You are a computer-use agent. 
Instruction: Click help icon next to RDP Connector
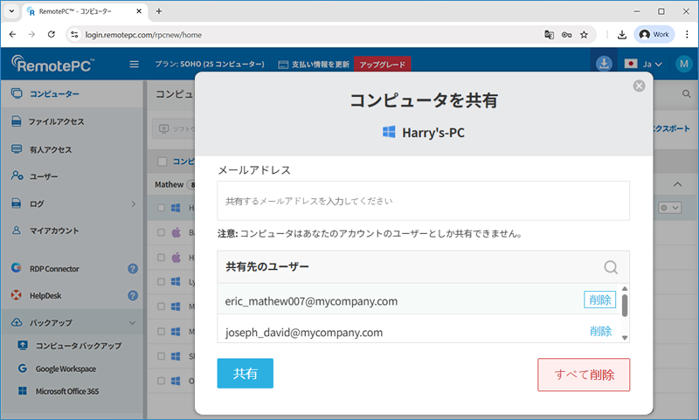click(133, 269)
